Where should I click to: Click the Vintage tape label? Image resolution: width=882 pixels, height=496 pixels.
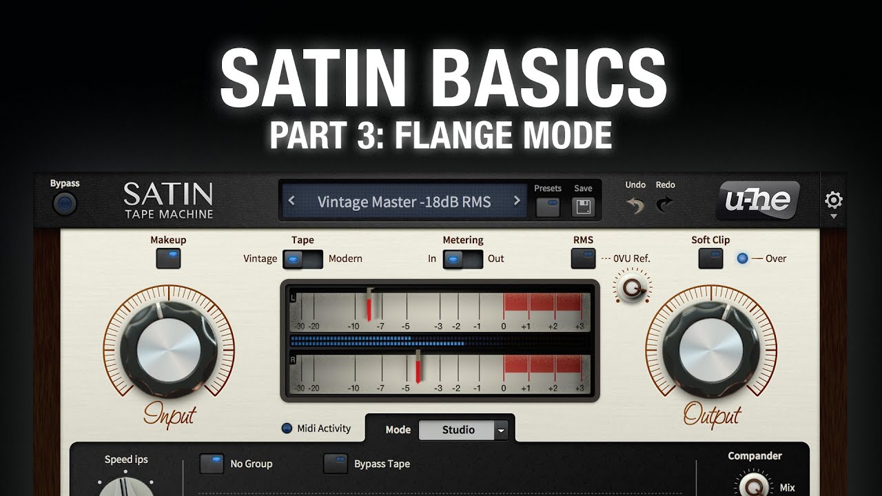(x=260, y=259)
